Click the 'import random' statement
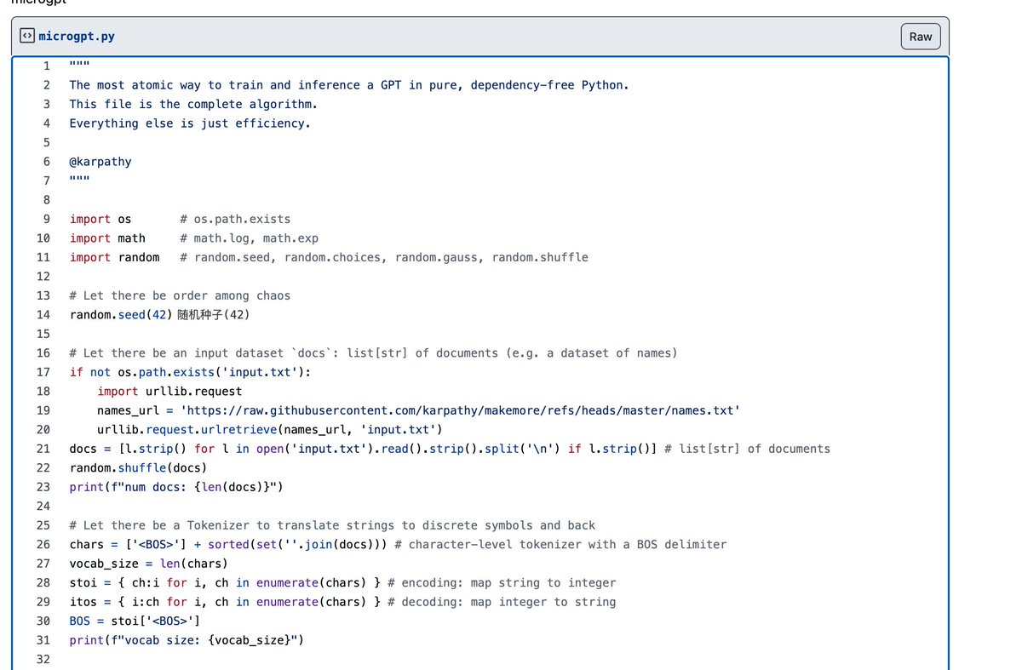 [114, 257]
